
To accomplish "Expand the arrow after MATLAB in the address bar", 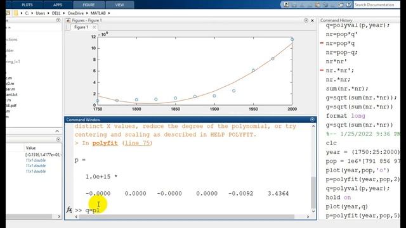I will (109, 13).
